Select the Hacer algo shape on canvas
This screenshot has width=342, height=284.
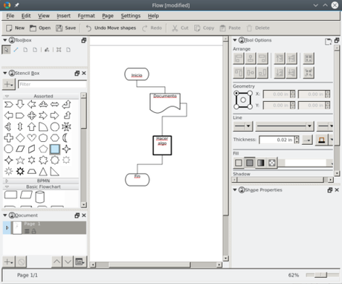click(162, 145)
